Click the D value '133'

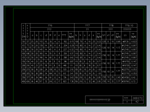click(28, 57)
